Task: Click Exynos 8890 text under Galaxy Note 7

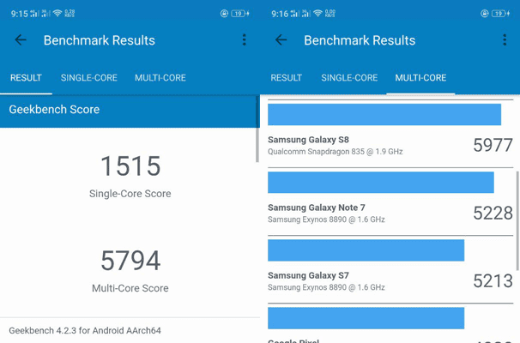Action: [326, 220]
